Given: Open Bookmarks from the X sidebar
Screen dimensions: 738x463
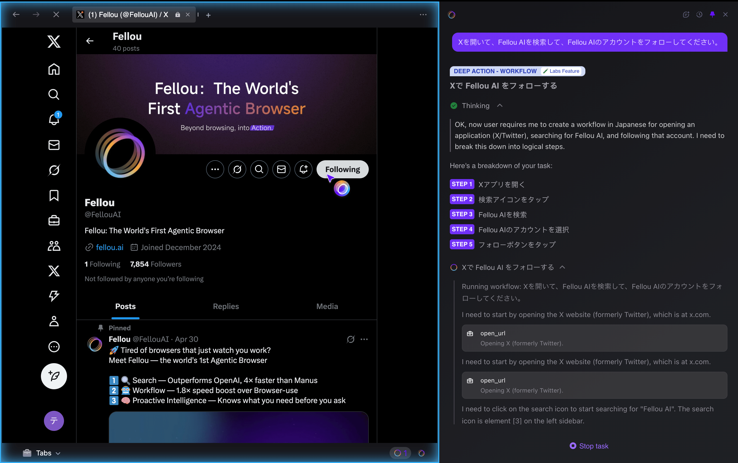Looking at the screenshot, I should click(x=54, y=195).
